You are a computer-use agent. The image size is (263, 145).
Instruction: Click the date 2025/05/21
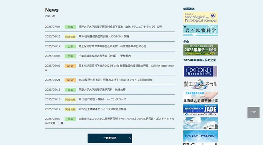point(53,80)
